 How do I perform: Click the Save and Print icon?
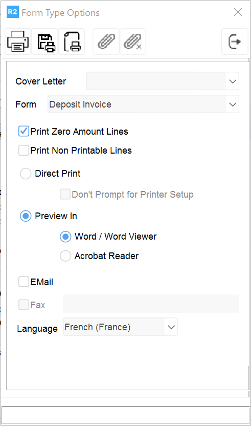(x=45, y=41)
